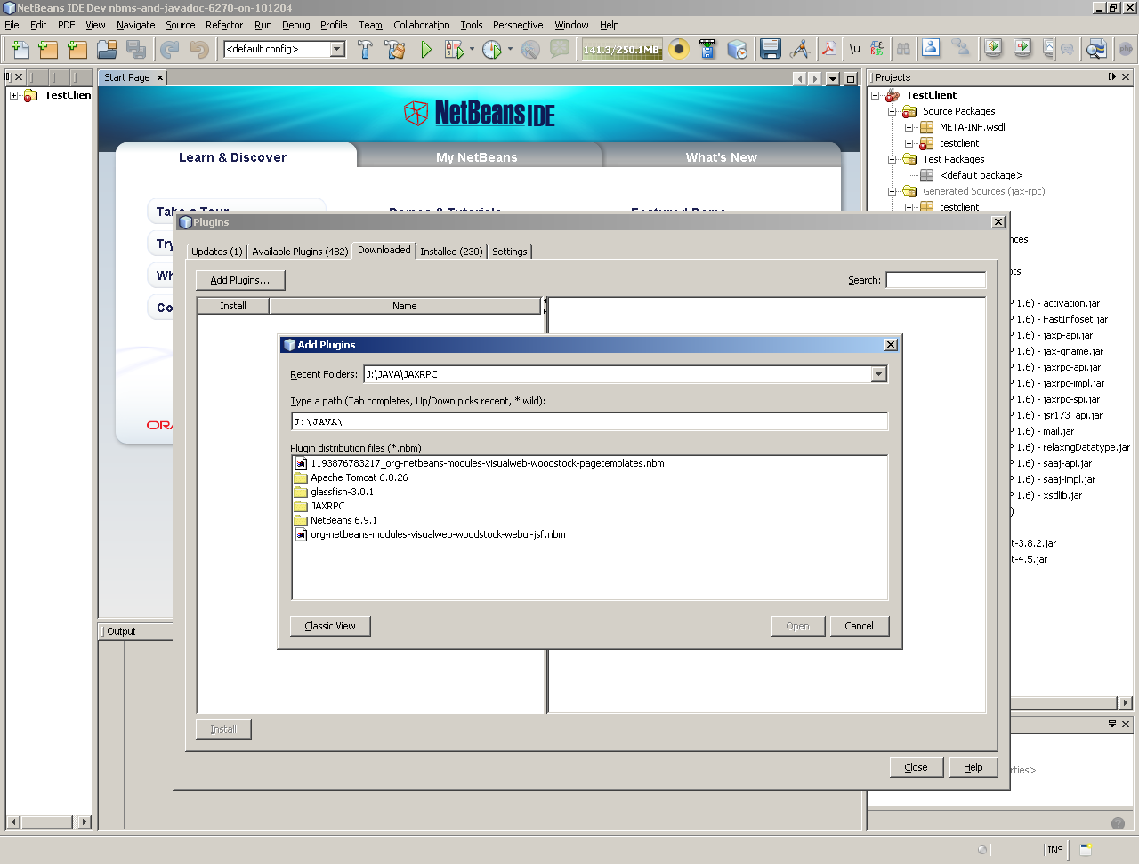Click the status bar notification icon
Screen dimensions: 1139x865
[x=1086, y=850]
